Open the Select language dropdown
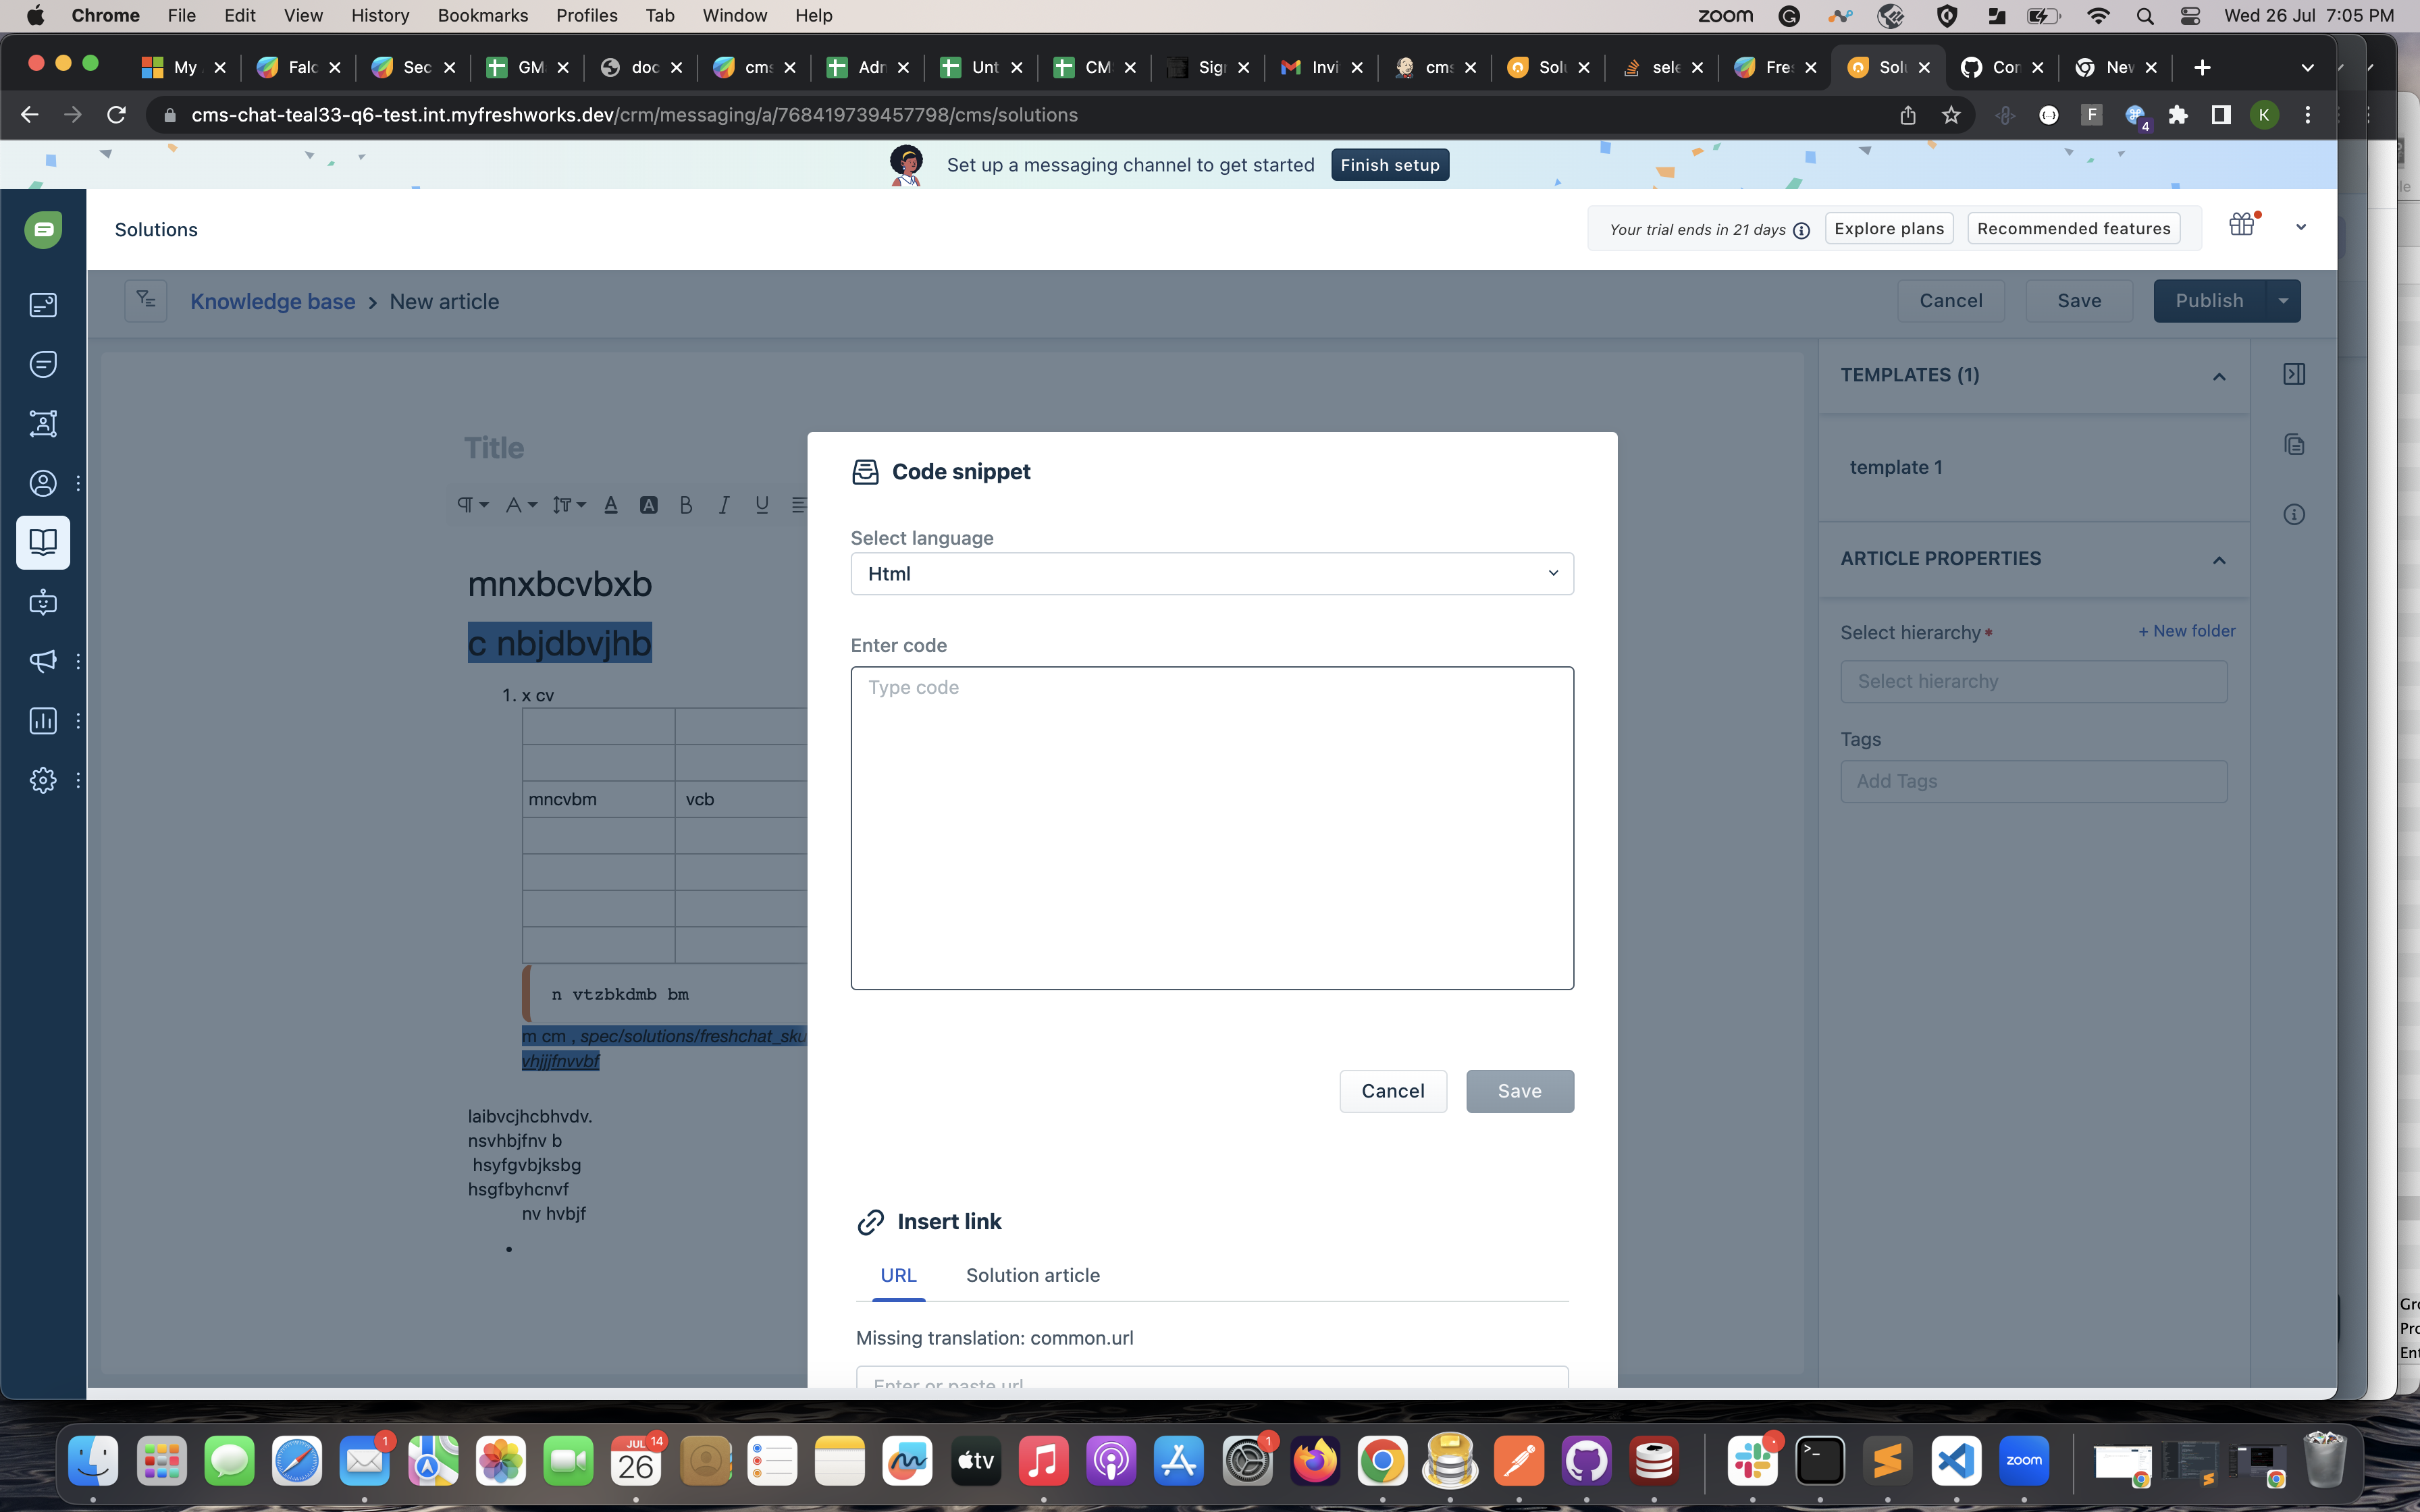This screenshot has width=2420, height=1512. coord(1211,574)
